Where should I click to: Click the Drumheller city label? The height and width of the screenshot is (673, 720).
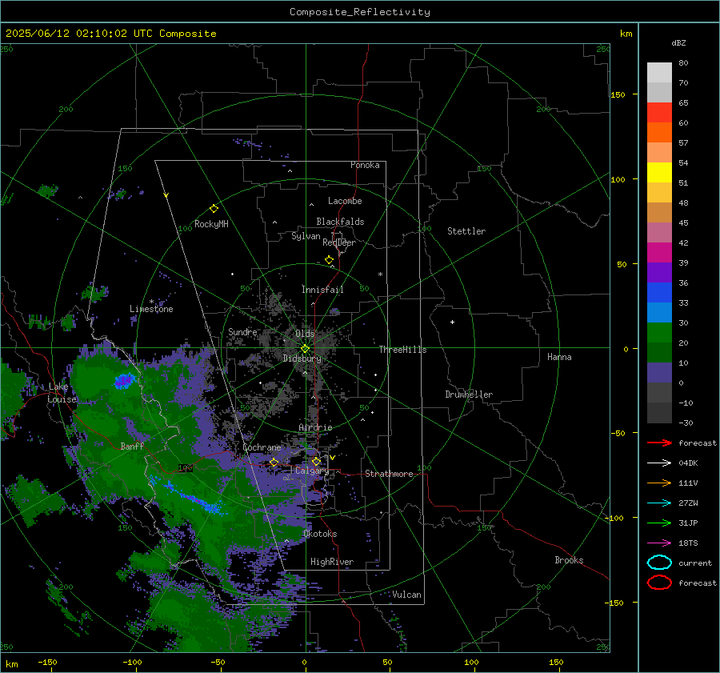[469, 395]
